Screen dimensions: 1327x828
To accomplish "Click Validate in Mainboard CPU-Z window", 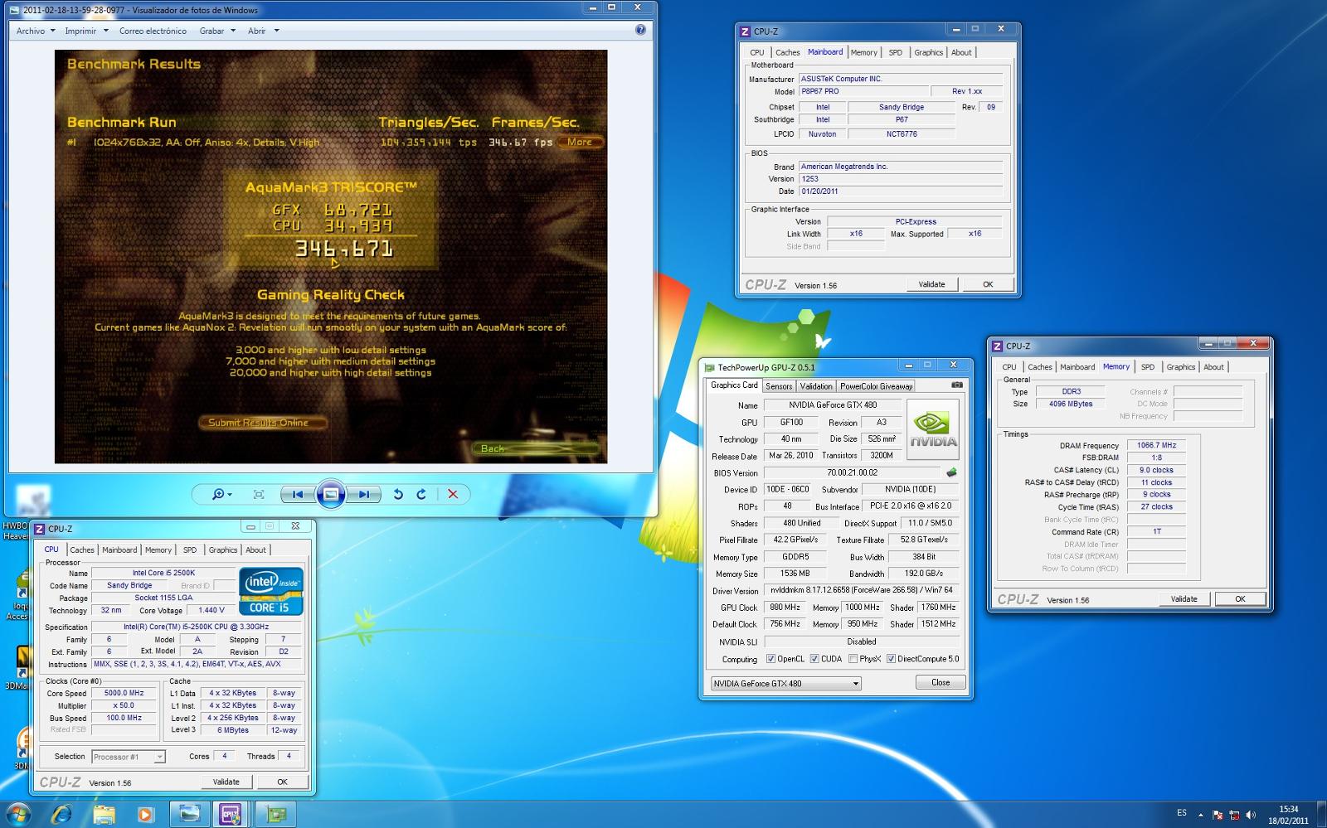I will 931,284.
